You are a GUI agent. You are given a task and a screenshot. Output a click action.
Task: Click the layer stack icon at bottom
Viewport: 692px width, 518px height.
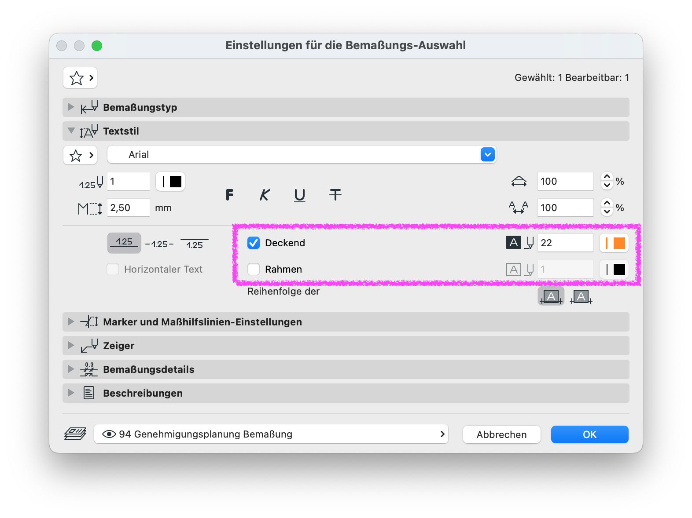[x=75, y=434]
